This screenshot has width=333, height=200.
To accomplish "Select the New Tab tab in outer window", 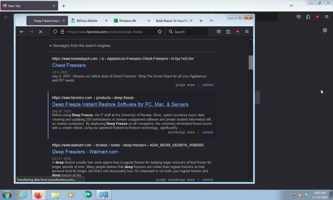I will pyautogui.click(x=29, y=6).
